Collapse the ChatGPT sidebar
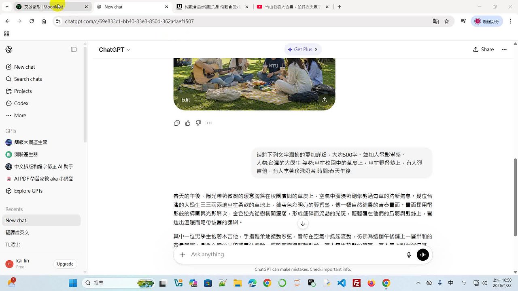This screenshot has height=291, width=518. click(74, 49)
